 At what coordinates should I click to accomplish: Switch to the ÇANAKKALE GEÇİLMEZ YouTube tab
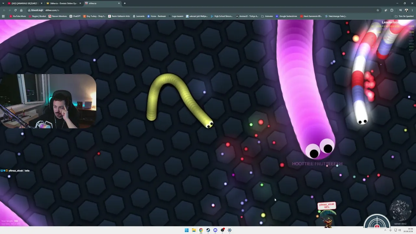point(25,3)
